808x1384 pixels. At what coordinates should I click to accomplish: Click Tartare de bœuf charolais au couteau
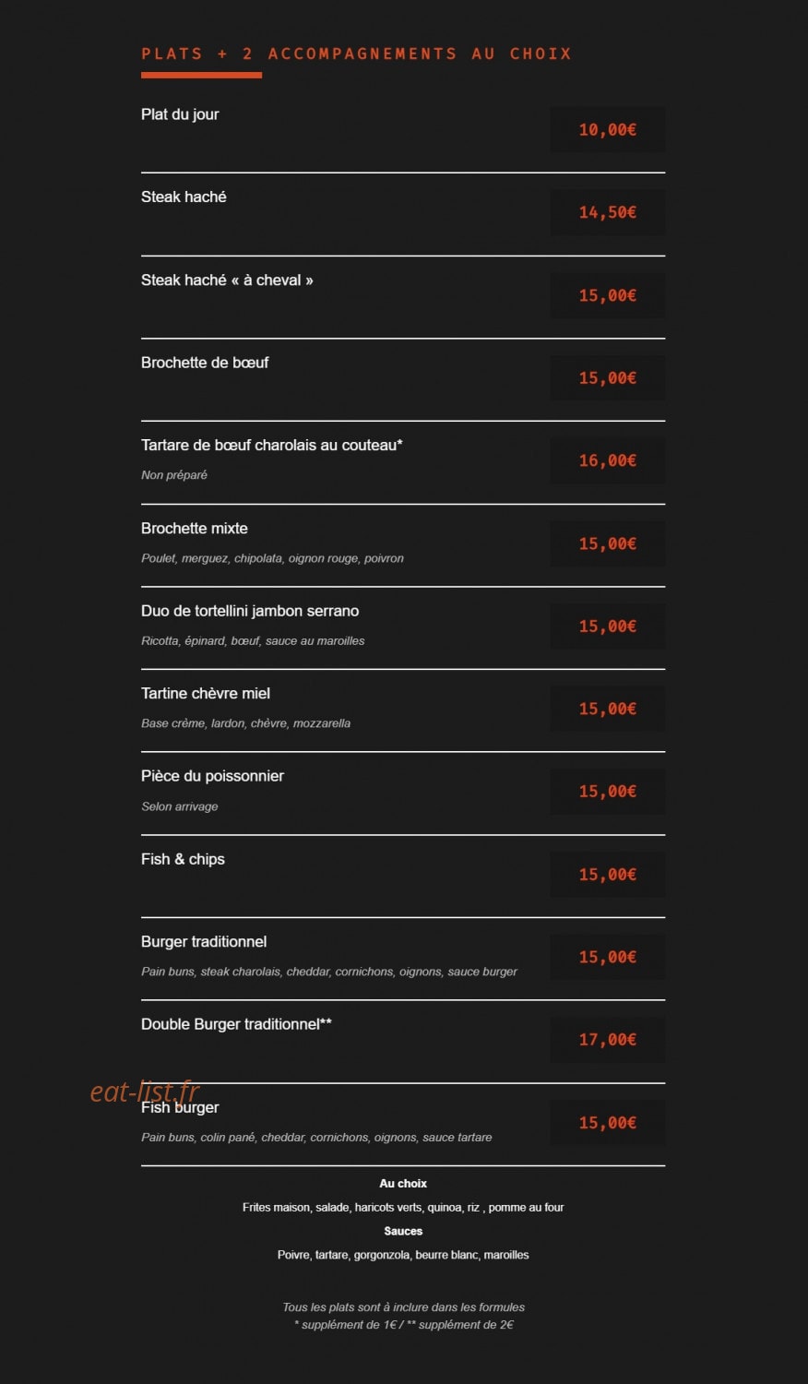272,445
